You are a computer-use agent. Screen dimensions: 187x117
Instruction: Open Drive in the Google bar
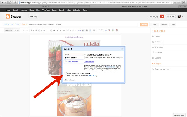pos(68,10)
